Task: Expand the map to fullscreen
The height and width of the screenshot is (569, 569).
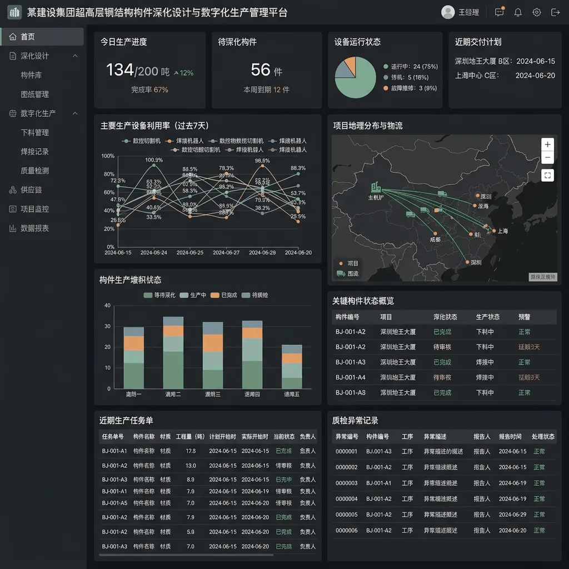Action: (547, 176)
